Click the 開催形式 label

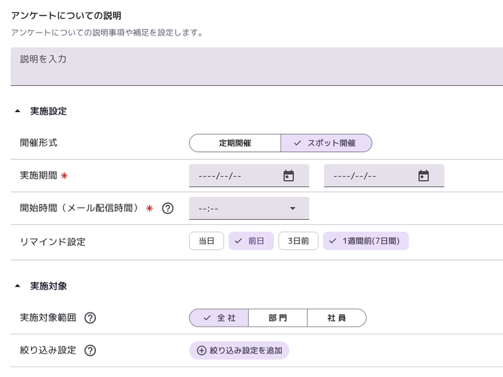[x=39, y=143]
